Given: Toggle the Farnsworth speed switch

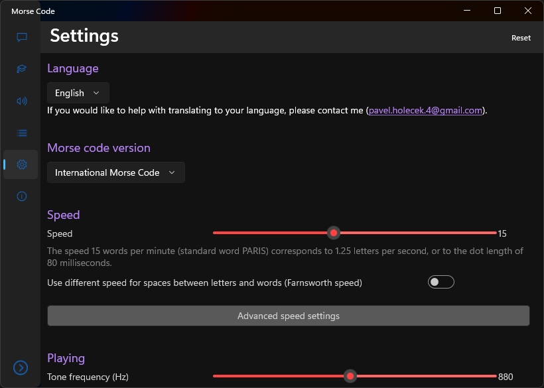Looking at the screenshot, I should tap(441, 283).
